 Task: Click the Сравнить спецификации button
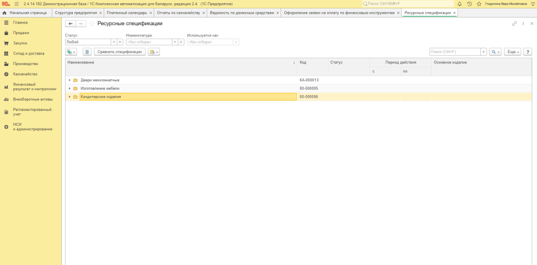coord(120,52)
